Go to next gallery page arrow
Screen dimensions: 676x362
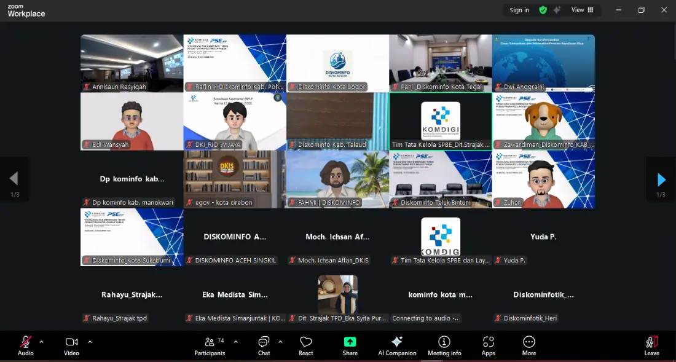(x=661, y=179)
